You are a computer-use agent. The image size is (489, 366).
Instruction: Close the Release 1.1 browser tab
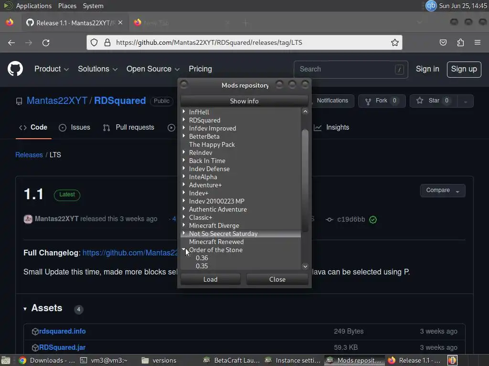click(x=120, y=23)
